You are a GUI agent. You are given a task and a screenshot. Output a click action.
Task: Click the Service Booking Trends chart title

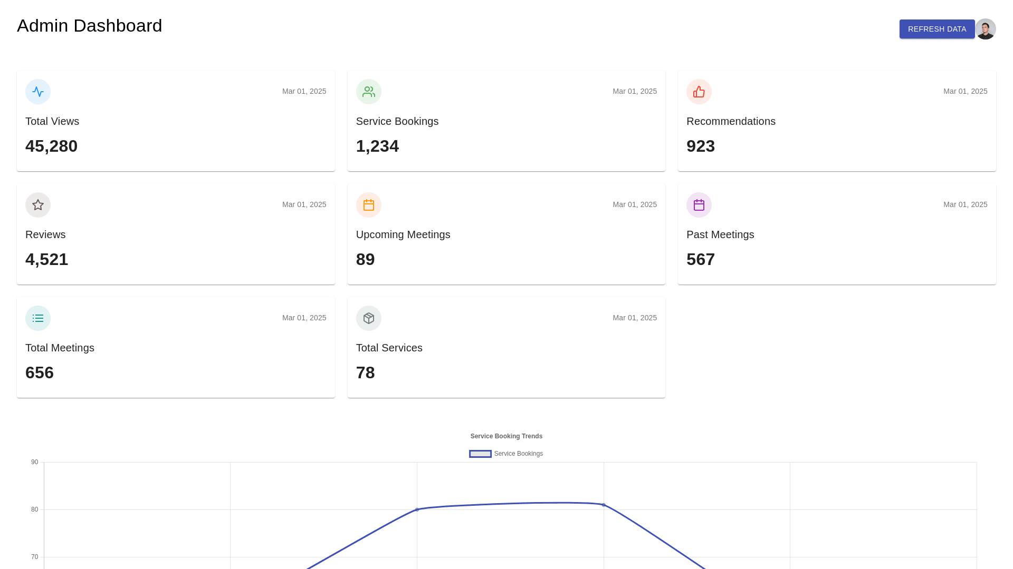coord(506,436)
